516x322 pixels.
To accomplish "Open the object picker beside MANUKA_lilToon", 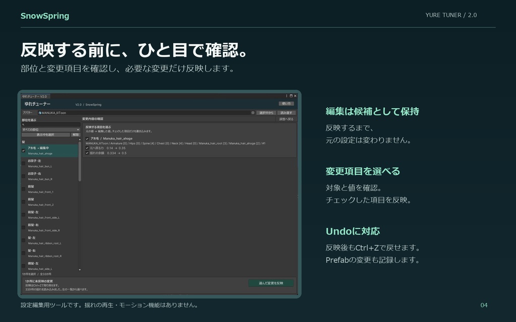I will coord(253,113).
